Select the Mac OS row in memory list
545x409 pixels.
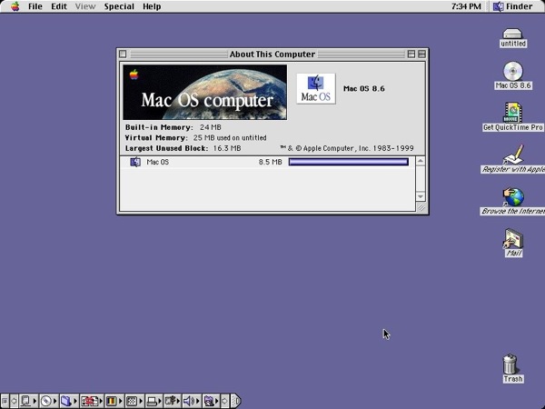coord(267,162)
